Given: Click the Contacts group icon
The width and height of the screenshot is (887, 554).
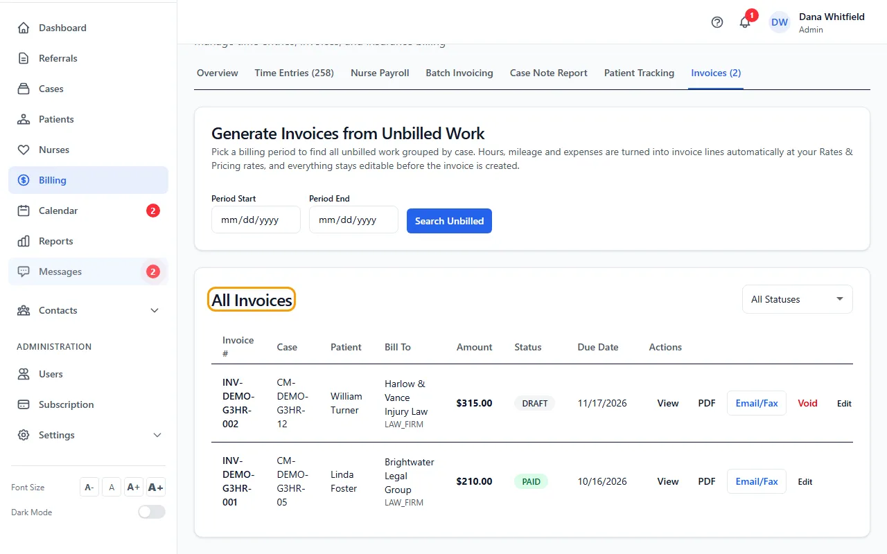Looking at the screenshot, I should tap(24, 310).
